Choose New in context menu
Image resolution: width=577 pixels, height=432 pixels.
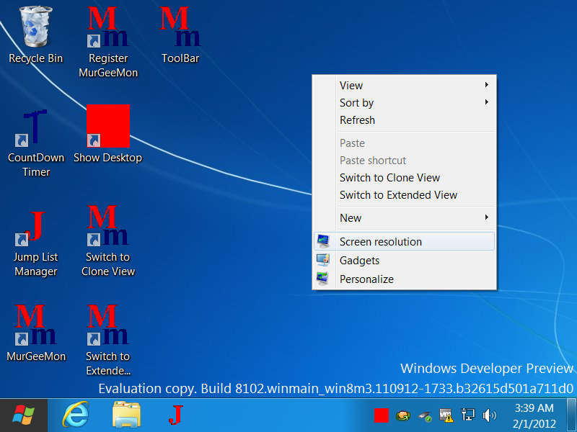(404, 218)
